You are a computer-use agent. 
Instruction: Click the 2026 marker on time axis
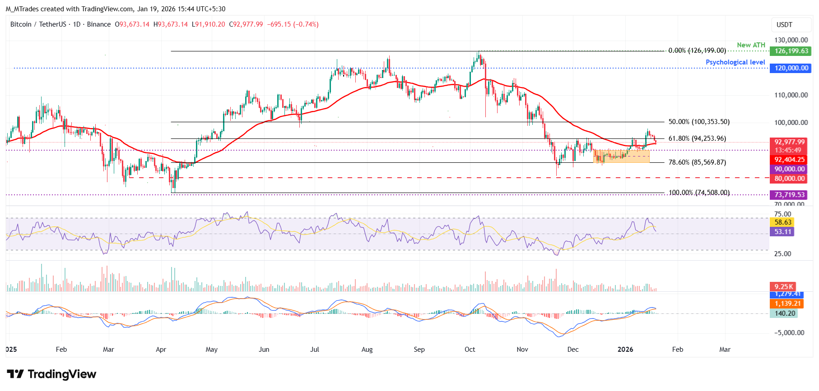coord(625,350)
